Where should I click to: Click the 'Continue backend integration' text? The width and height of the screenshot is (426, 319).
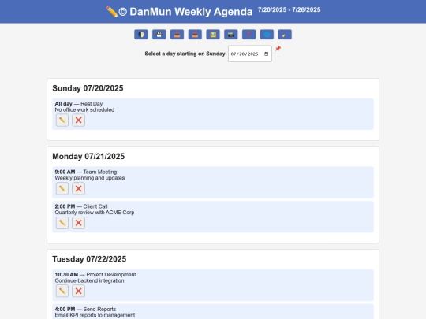[x=89, y=280]
